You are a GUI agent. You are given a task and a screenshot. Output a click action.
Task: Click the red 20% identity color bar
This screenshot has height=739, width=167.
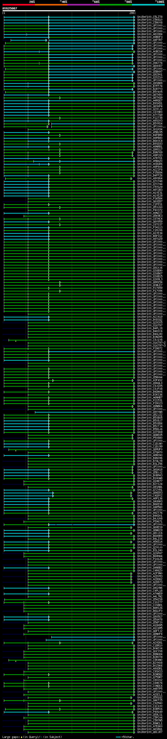point(19,5)
